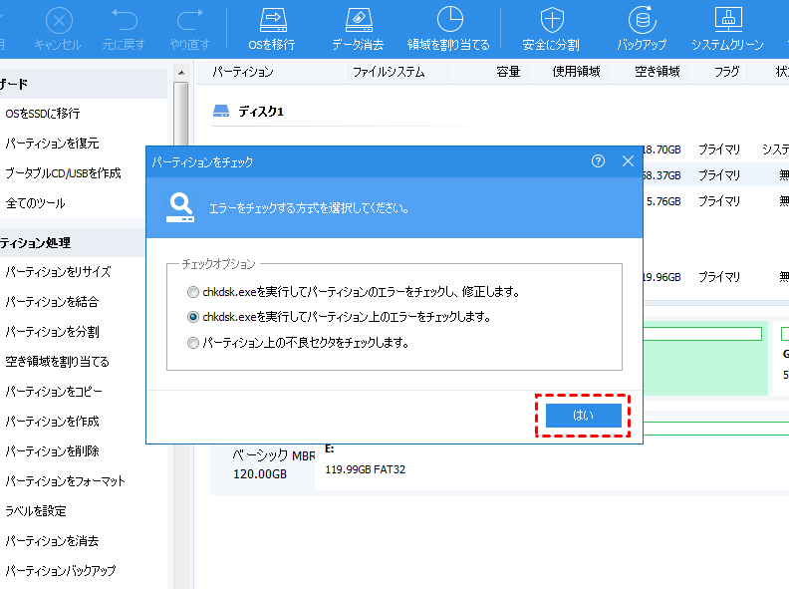Sort by the ファイルシステム column header
789x589 pixels.
tap(388, 72)
